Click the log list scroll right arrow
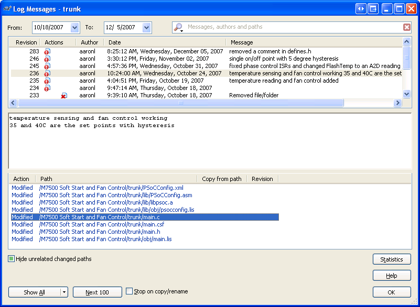Screen dimensions: 420x307 398,103
